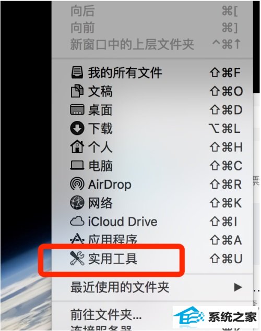Screen dimensions: 261x331
Task: Select the AirDrop menu label
Action: click(110, 185)
